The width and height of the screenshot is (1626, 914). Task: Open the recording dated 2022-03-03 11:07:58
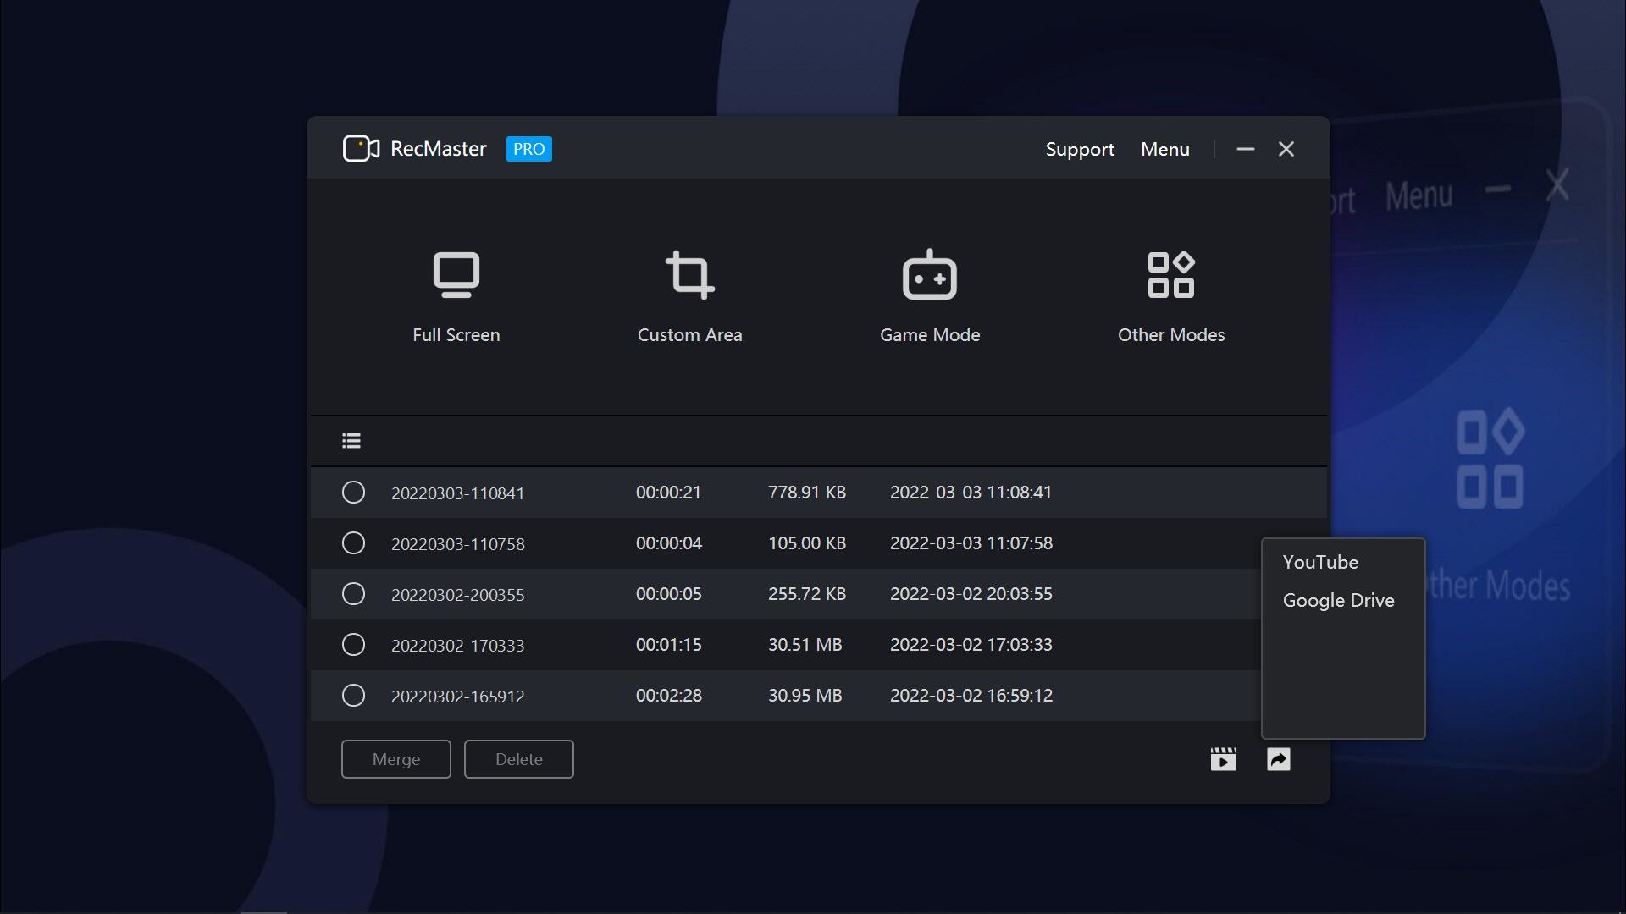click(x=457, y=542)
